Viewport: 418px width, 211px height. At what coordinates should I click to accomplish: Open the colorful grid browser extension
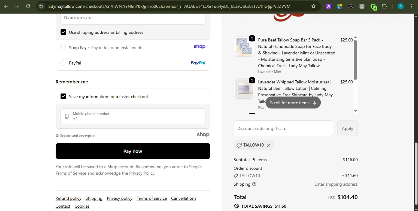click(x=340, y=6)
